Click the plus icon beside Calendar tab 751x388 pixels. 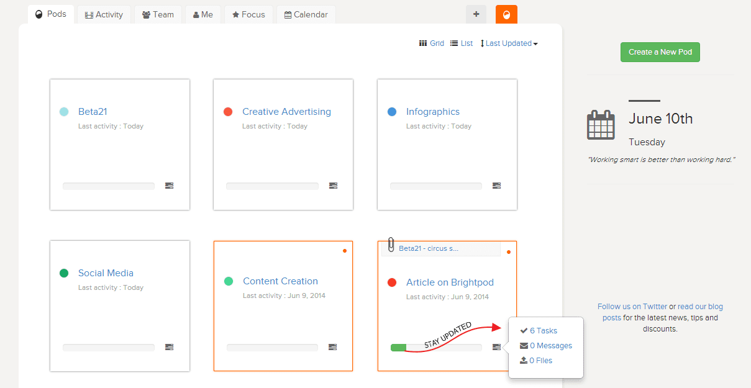[476, 14]
